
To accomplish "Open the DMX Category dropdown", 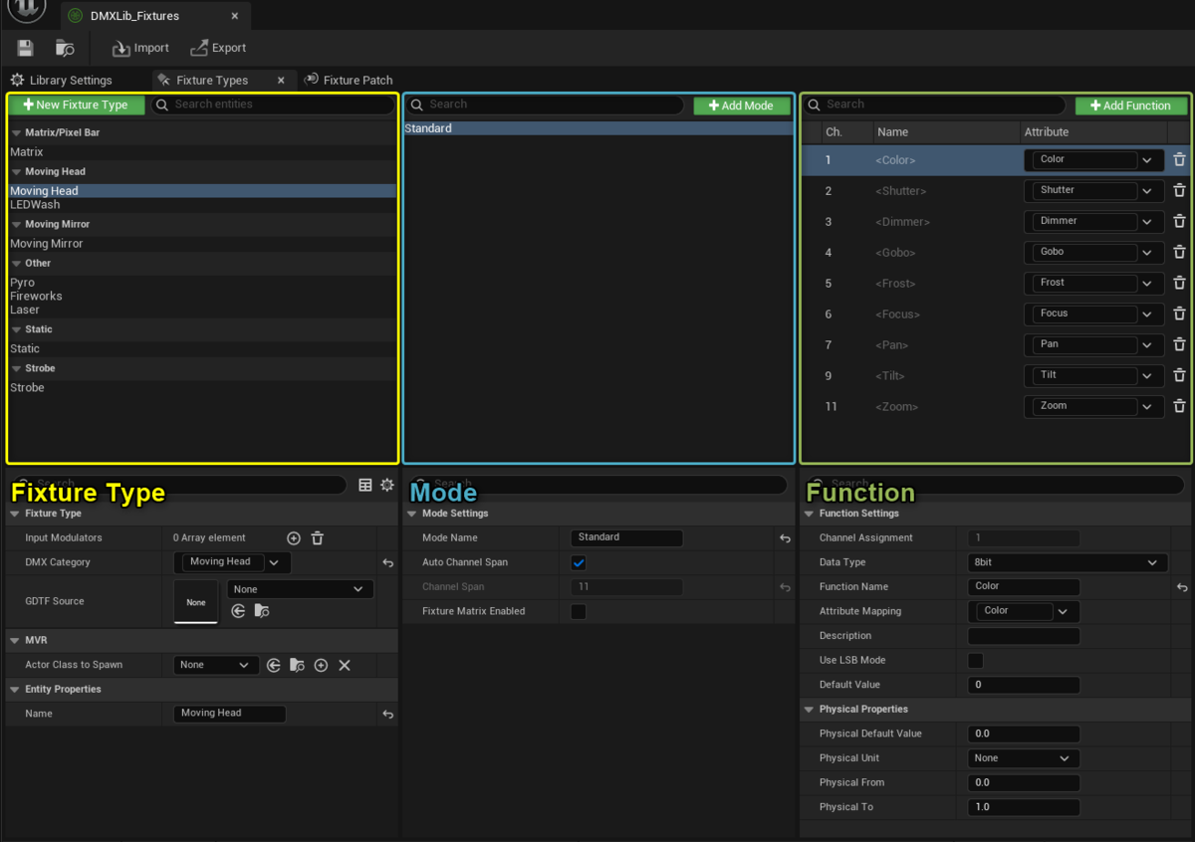I will [x=232, y=562].
